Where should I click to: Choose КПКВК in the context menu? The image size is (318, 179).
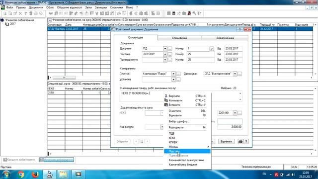click(x=187, y=142)
